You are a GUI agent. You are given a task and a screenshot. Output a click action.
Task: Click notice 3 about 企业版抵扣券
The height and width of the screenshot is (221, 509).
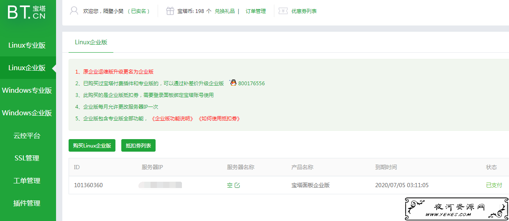(144, 95)
